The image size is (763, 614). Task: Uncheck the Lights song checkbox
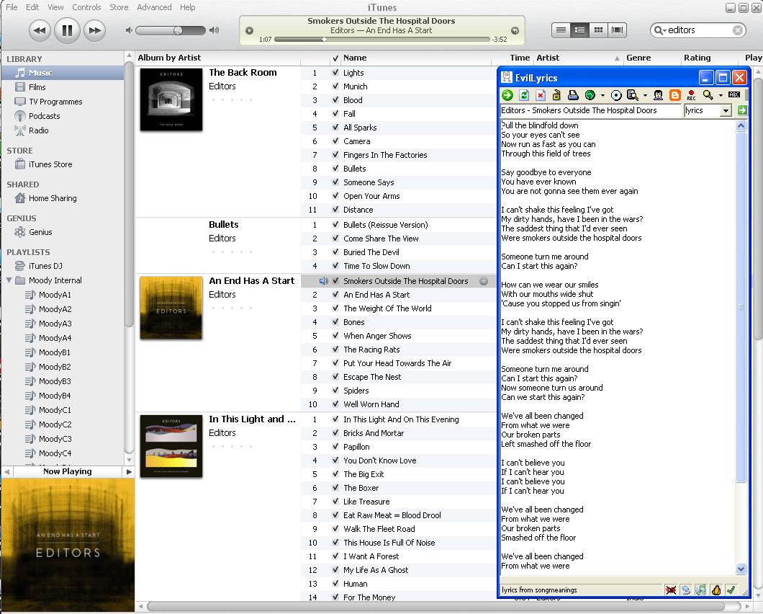coord(335,73)
